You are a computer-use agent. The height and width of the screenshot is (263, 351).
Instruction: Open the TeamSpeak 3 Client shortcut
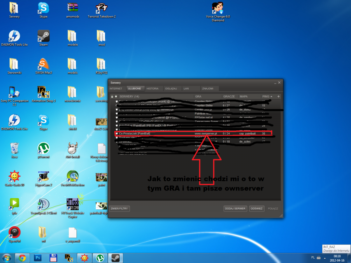43,204
